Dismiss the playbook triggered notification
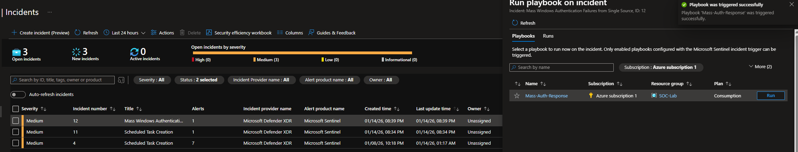This screenshot has width=798, height=152. [x=791, y=5]
